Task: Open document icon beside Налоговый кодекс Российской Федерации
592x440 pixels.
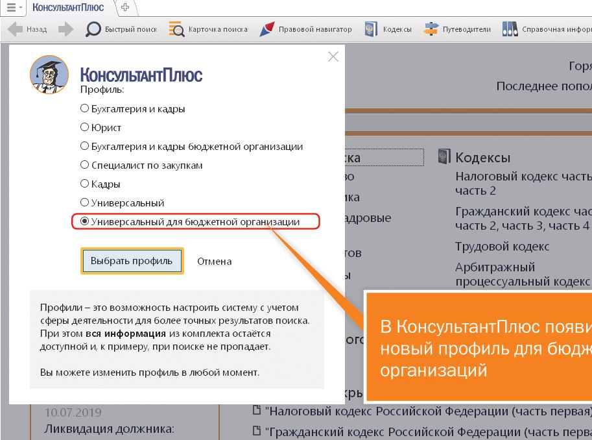Action: point(257,410)
